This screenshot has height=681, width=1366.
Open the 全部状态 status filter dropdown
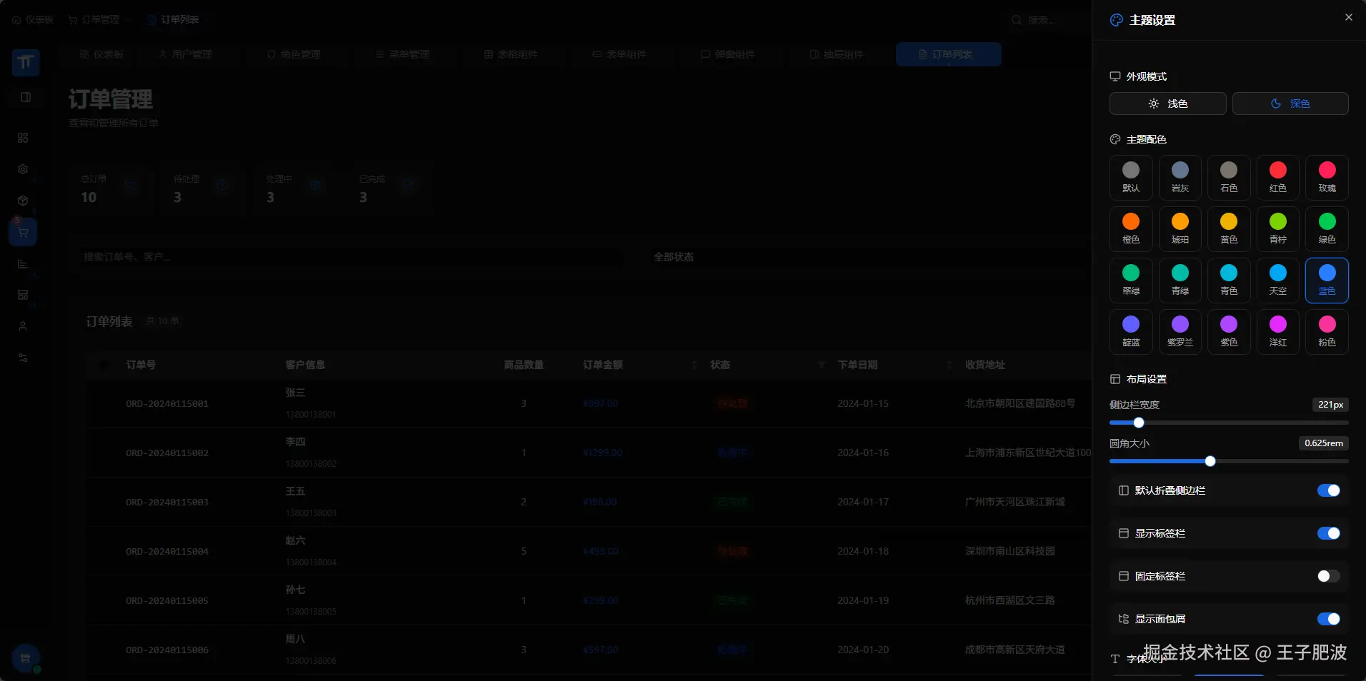[x=868, y=257]
